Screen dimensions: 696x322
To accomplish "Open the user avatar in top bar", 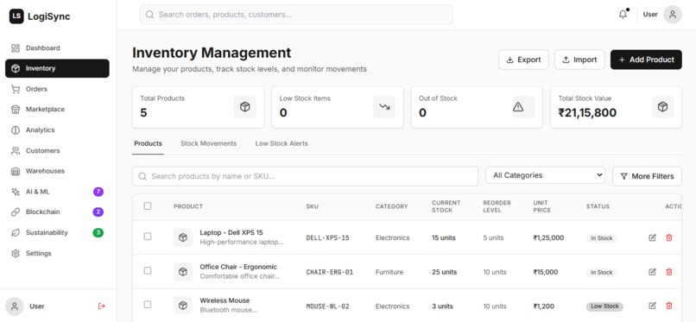I will (x=673, y=14).
